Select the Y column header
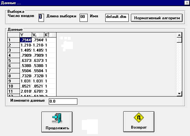 tap(26, 35)
